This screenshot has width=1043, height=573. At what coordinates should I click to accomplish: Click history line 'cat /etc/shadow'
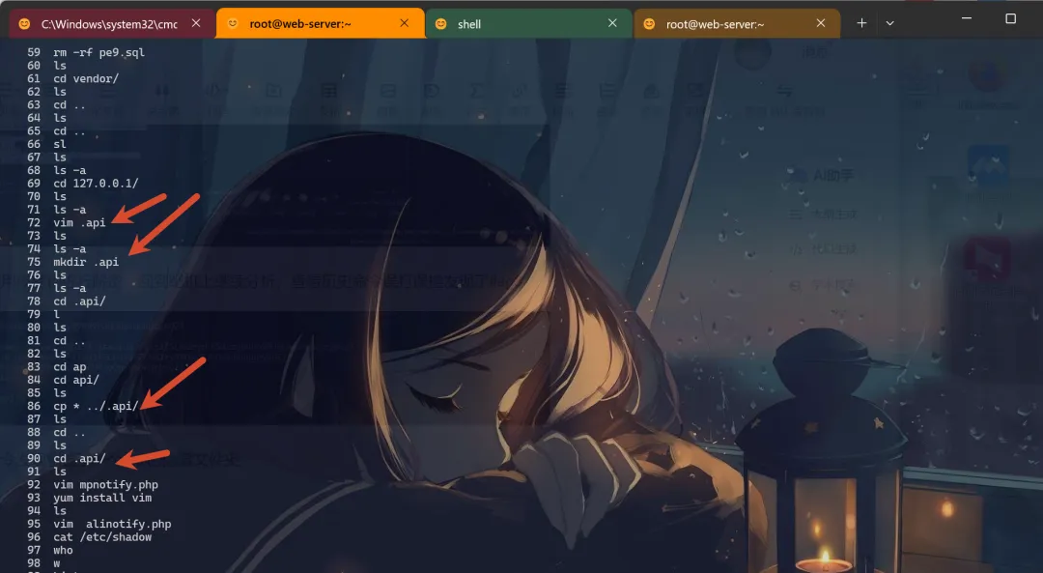click(102, 537)
